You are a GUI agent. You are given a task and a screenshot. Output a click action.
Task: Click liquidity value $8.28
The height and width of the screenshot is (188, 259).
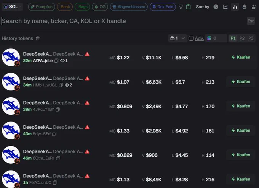[x=182, y=179]
